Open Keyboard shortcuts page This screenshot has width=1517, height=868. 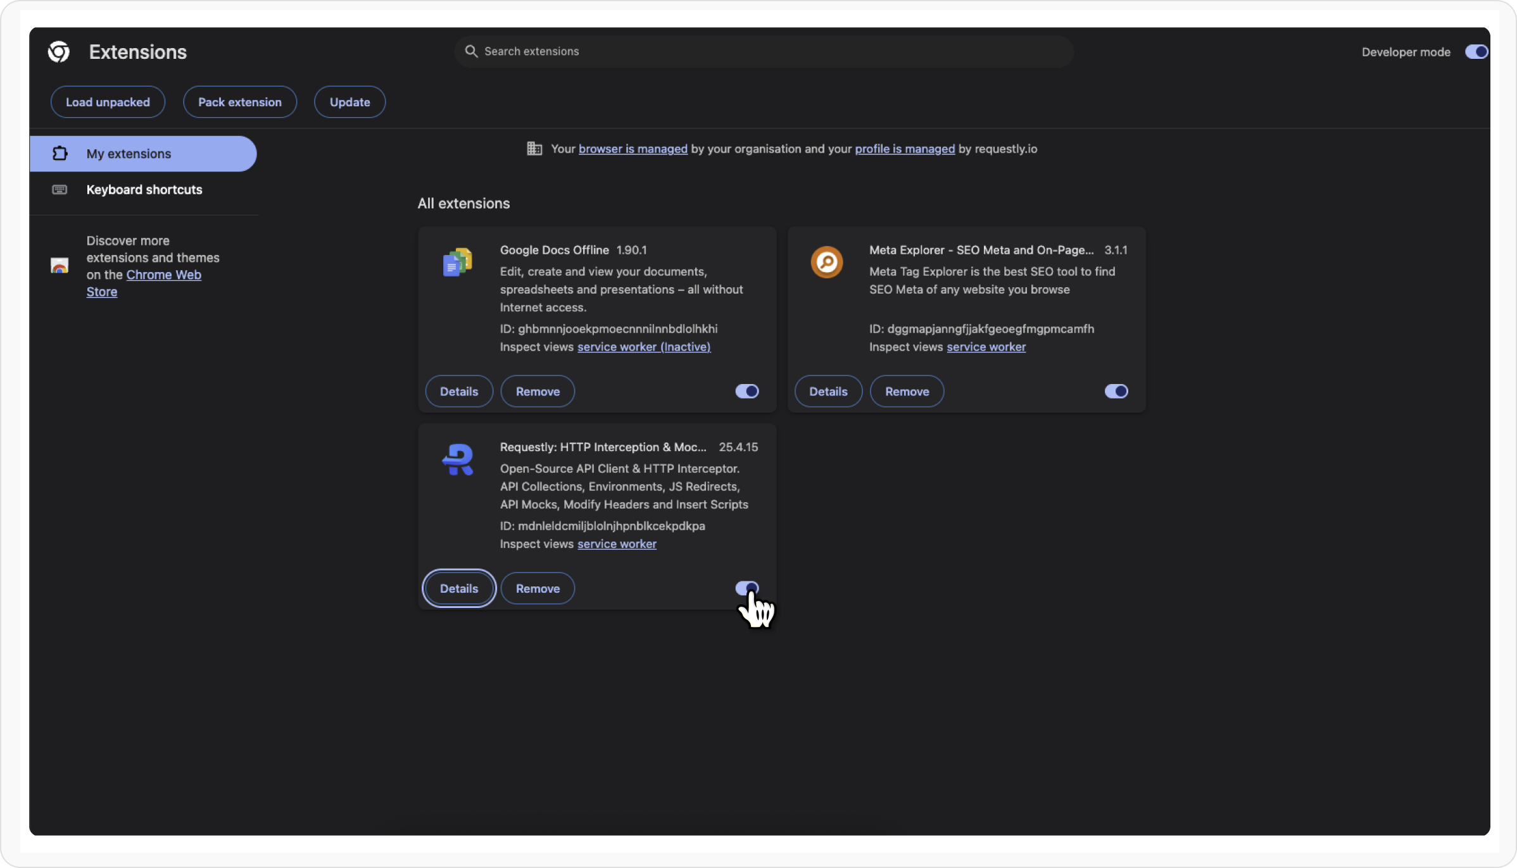pyautogui.click(x=144, y=190)
